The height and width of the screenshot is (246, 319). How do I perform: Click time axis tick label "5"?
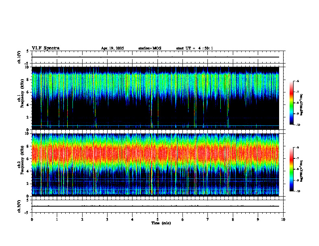157,219
